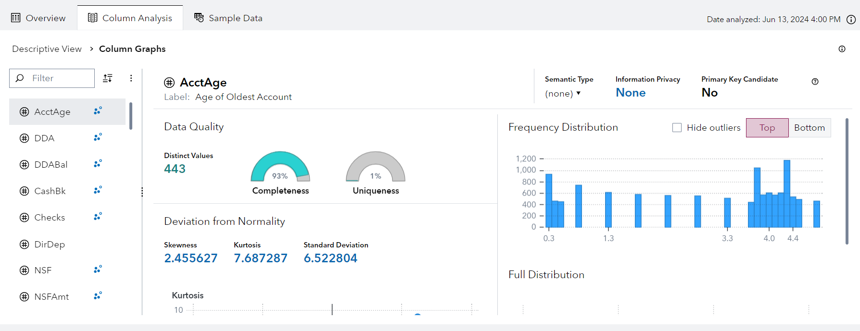860x331 pixels.
Task: Click the scatter dots icon beside CashBk
Action: click(98, 191)
